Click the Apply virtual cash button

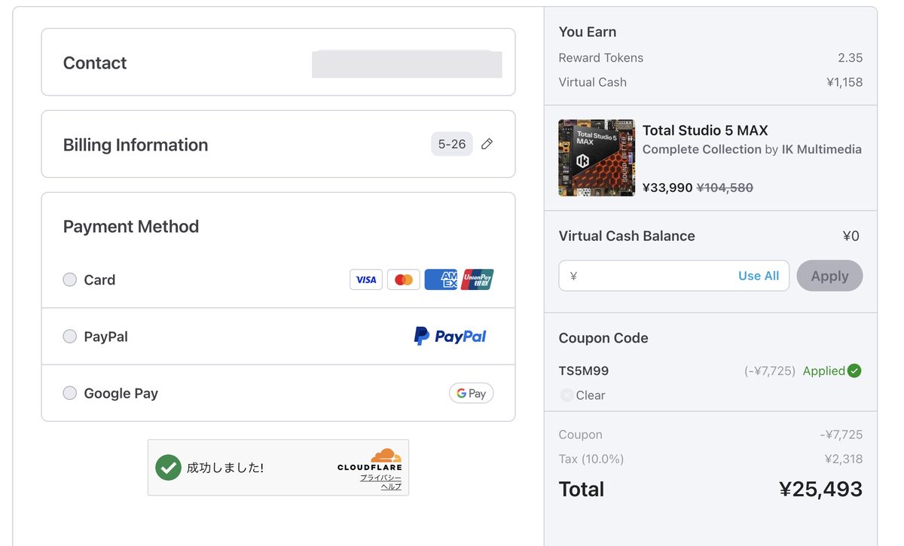coord(829,276)
